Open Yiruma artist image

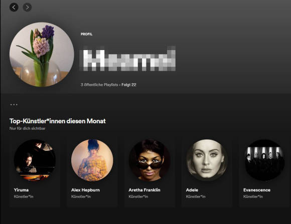pos(35,160)
